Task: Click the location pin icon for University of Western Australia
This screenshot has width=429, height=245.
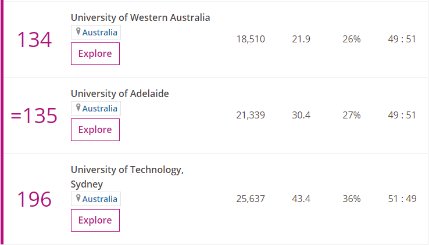Action: click(x=78, y=32)
